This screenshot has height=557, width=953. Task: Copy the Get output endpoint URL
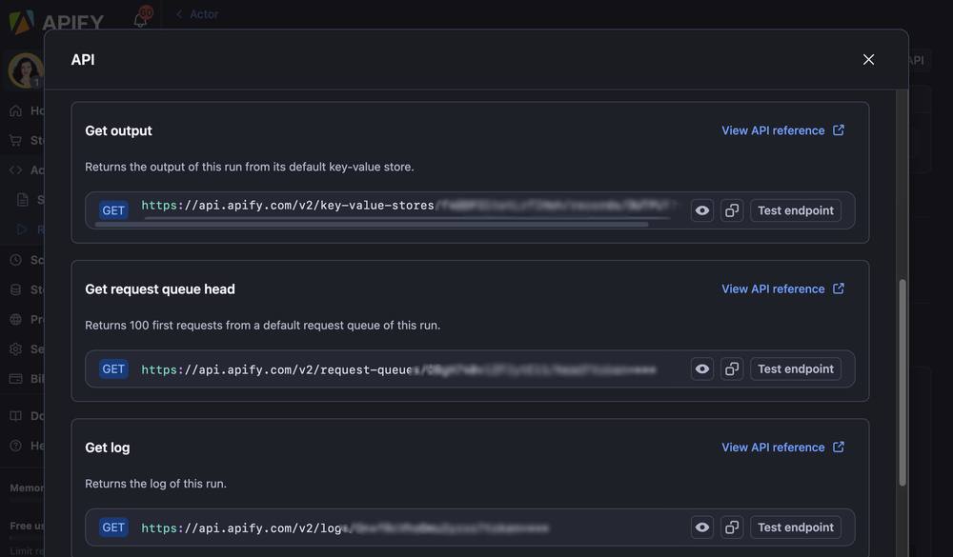pyautogui.click(x=732, y=210)
